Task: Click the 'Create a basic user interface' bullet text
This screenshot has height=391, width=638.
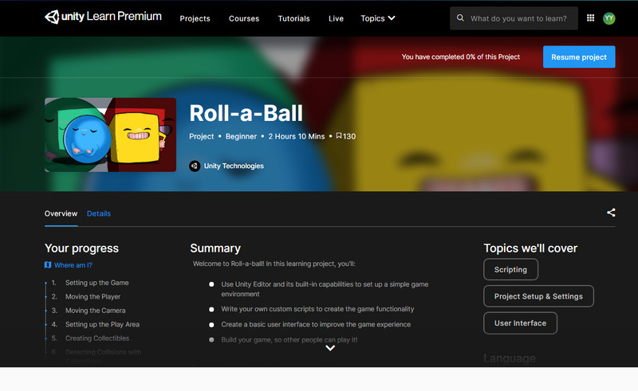Action: (x=316, y=324)
